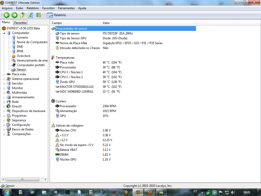Open the Exibir menu
Screen dimensions: 261x196
pyautogui.click(x=20, y=8)
